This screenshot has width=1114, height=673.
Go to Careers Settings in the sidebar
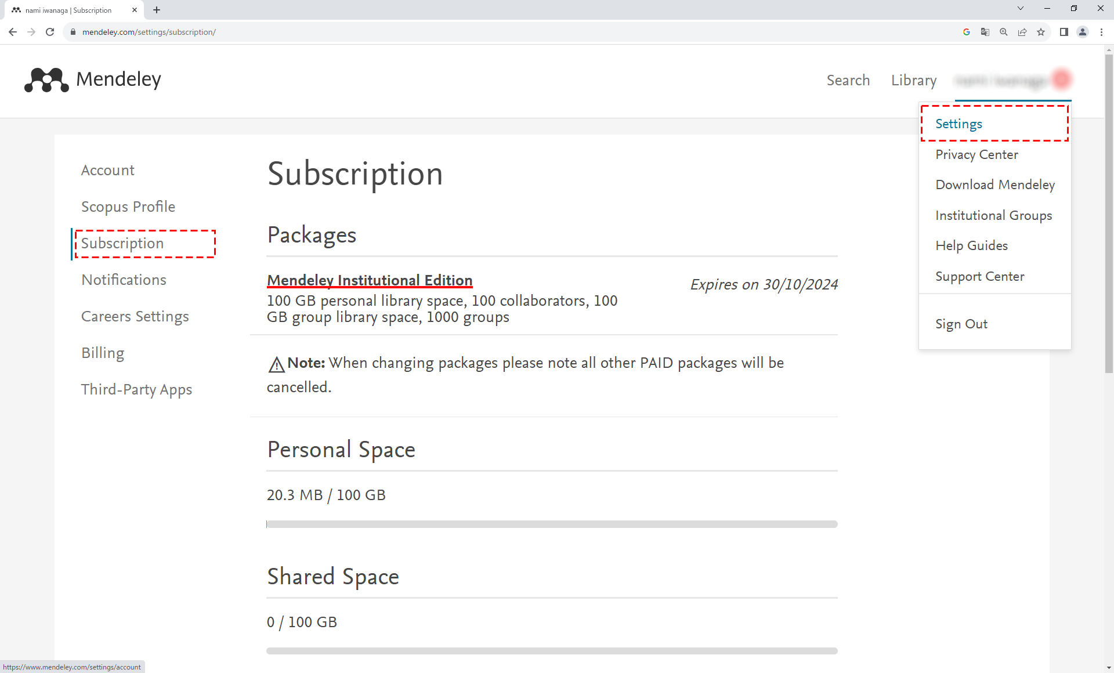point(135,316)
